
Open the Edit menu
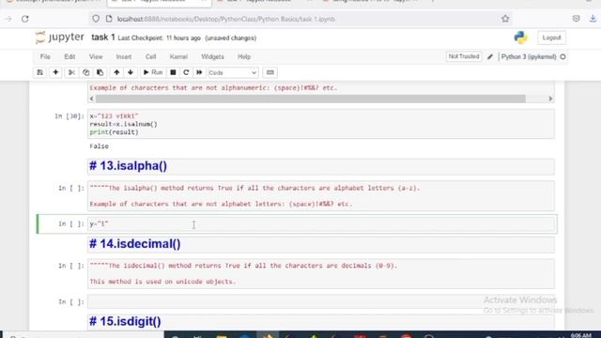69,56
